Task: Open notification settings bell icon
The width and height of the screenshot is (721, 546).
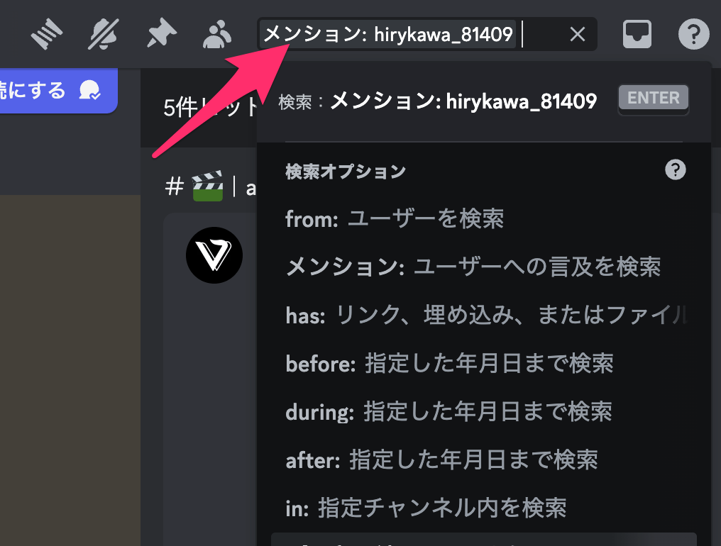Action: click(104, 34)
